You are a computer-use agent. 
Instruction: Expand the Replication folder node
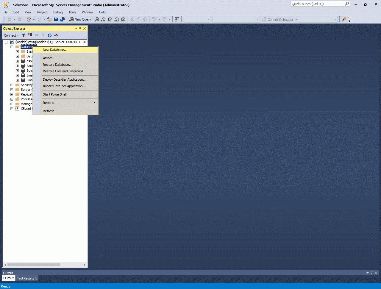(x=12, y=94)
